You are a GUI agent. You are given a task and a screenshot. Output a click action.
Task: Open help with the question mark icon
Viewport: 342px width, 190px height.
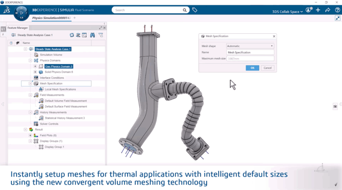[337, 10]
